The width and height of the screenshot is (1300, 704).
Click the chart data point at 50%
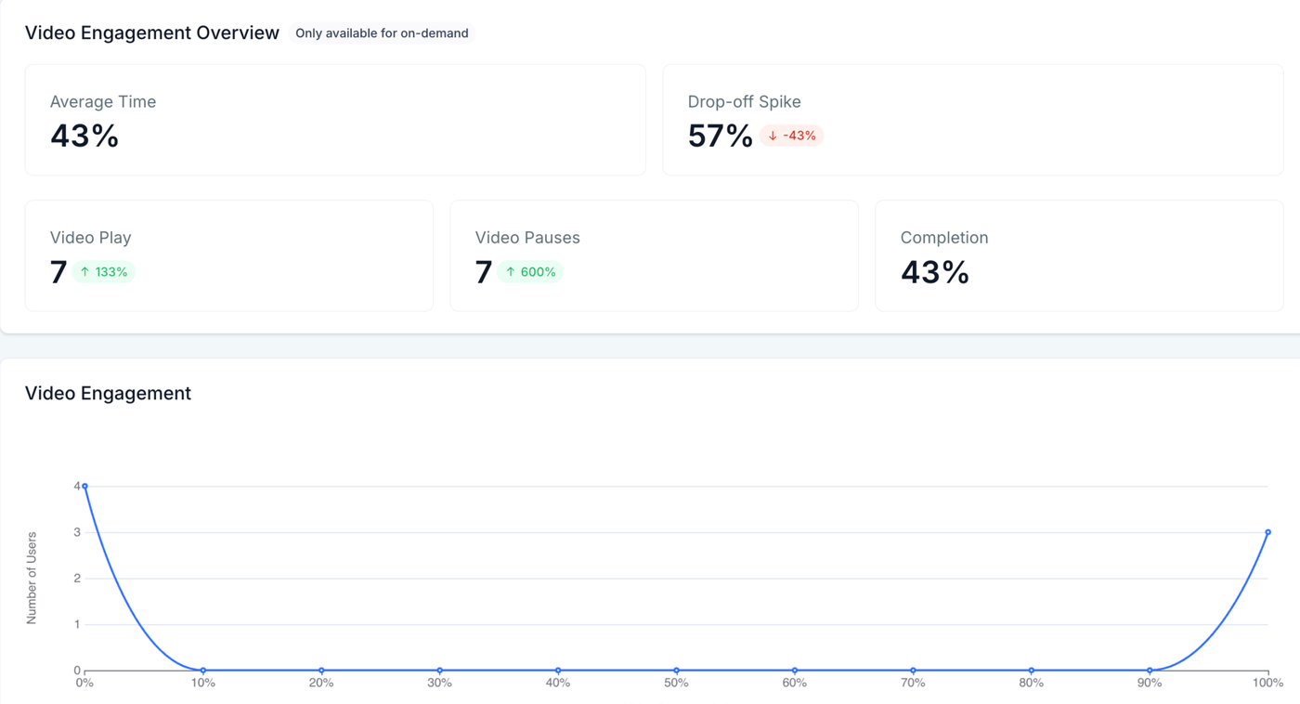coord(676,671)
